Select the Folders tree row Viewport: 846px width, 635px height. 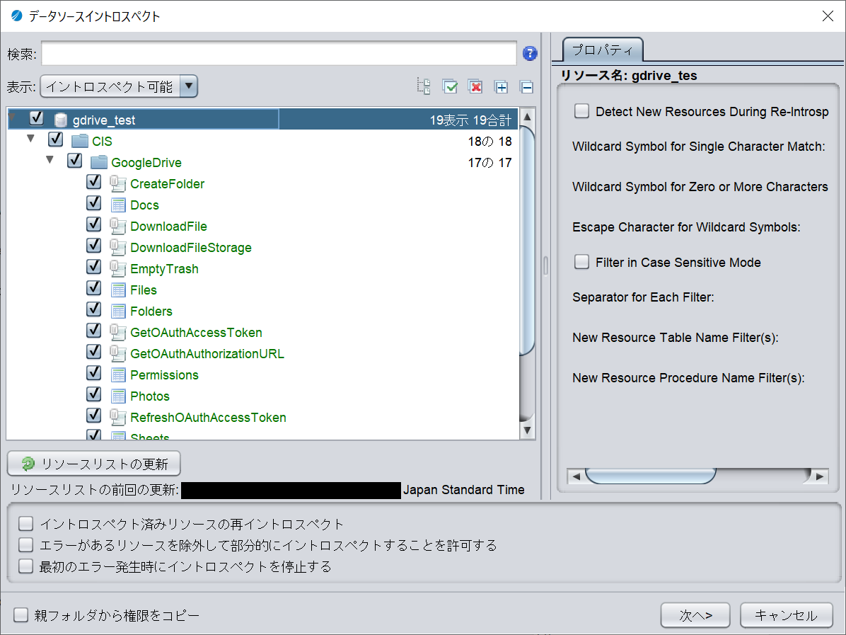tap(262, 311)
